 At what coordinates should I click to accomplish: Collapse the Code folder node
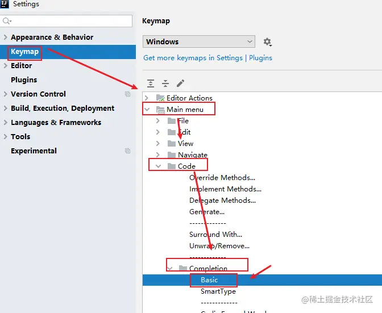click(159, 166)
